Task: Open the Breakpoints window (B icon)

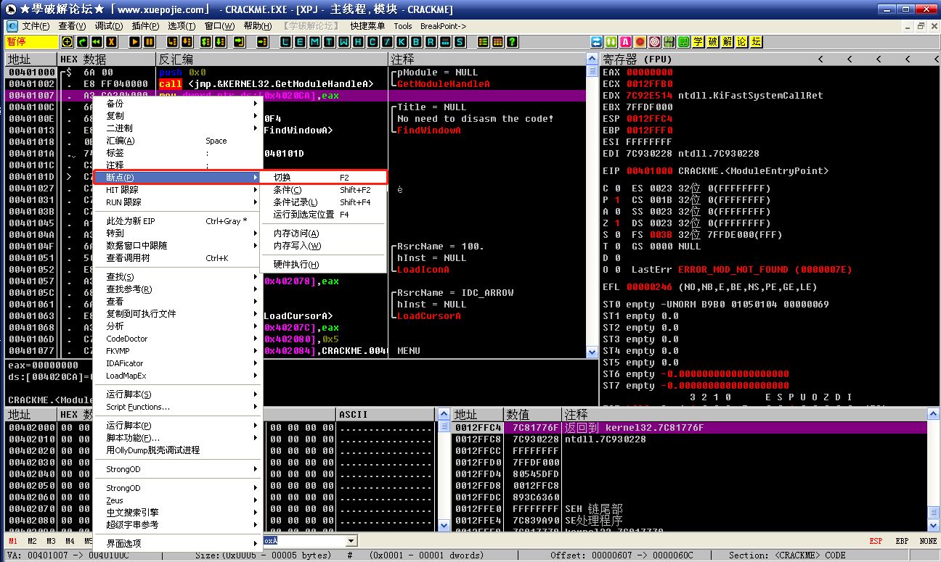Action: coord(416,42)
